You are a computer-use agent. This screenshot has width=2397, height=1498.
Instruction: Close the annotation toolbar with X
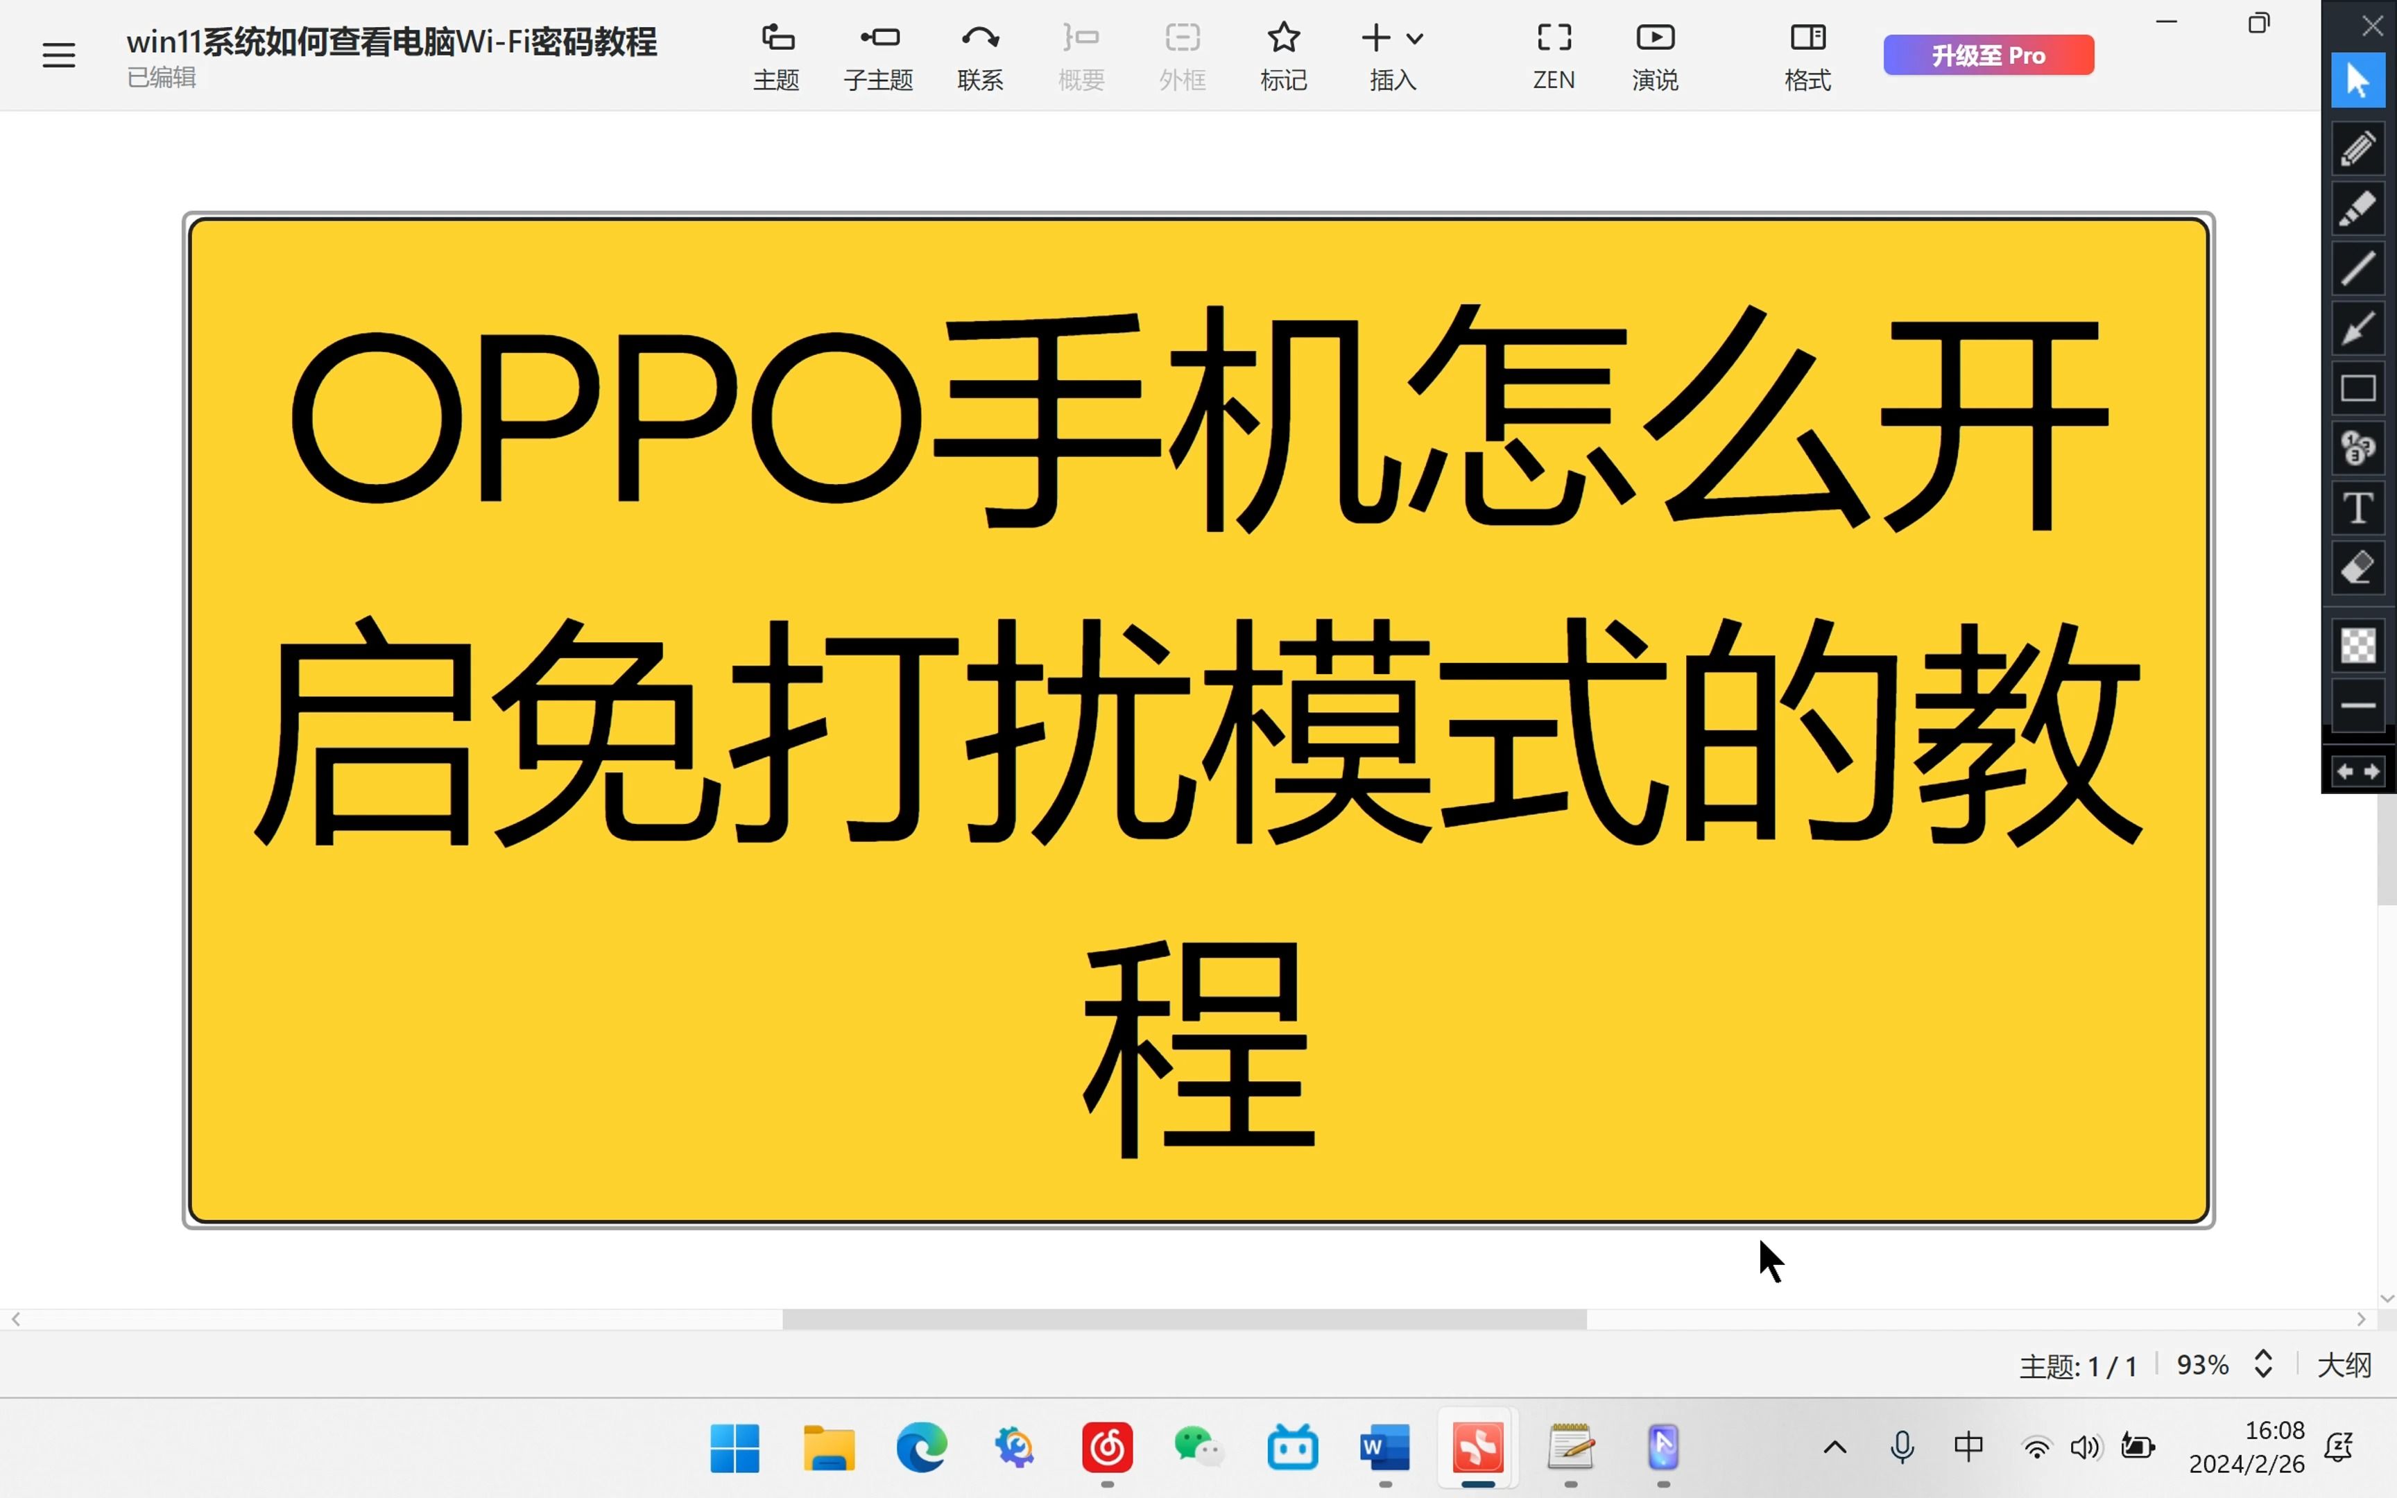pos(2372,26)
